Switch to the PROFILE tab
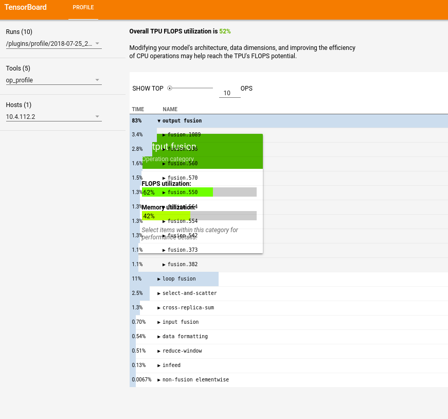The width and height of the screenshot is (448, 419). coord(83,7)
